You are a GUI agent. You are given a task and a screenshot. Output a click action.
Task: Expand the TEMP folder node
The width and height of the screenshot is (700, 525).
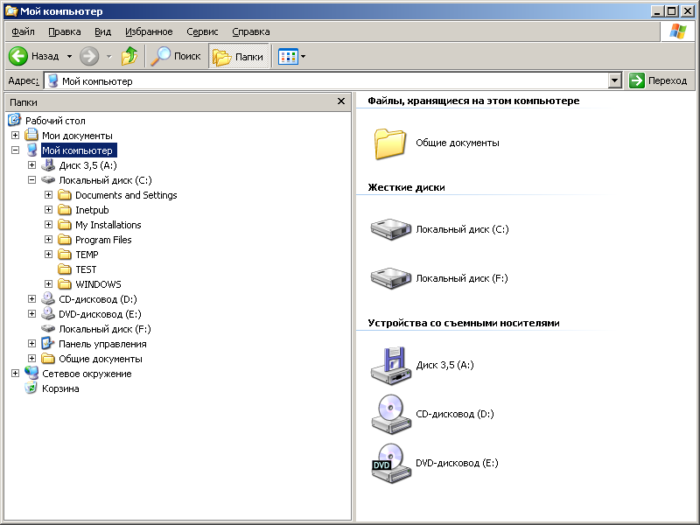(x=48, y=254)
